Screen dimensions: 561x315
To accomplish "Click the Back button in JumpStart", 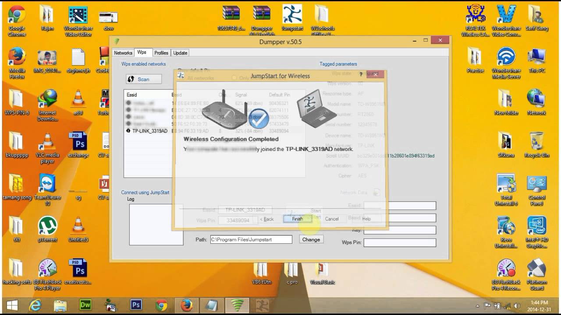I will pos(266,219).
